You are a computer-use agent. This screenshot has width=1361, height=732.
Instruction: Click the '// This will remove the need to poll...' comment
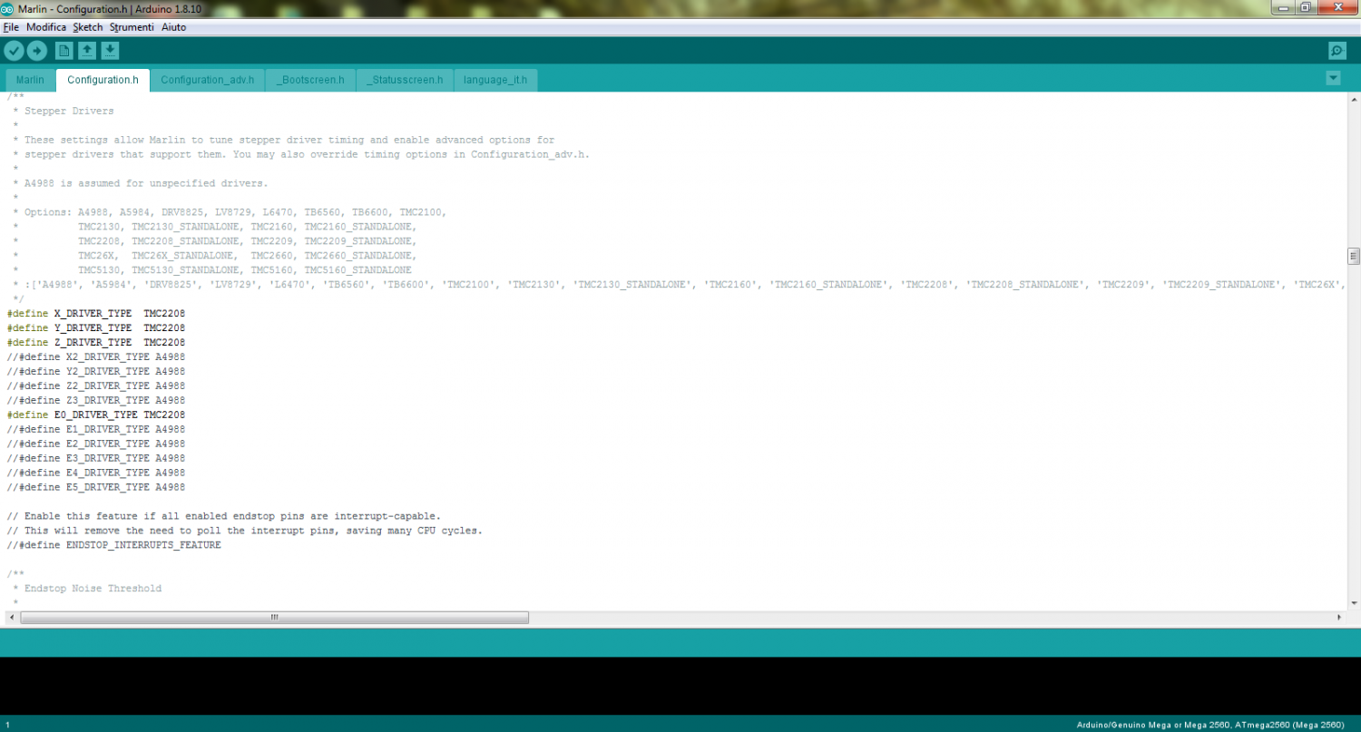tap(245, 531)
